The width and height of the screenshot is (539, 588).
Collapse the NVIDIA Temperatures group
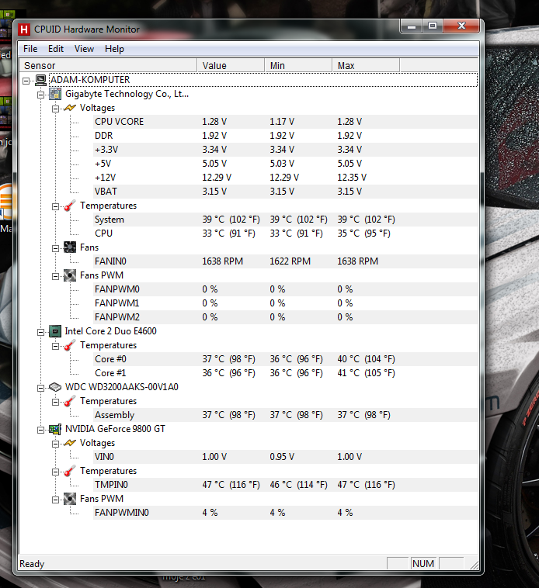[x=55, y=472]
